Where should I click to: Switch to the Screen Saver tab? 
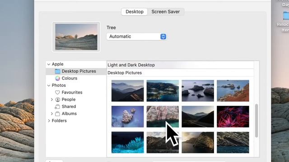click(x=166, y=12)
